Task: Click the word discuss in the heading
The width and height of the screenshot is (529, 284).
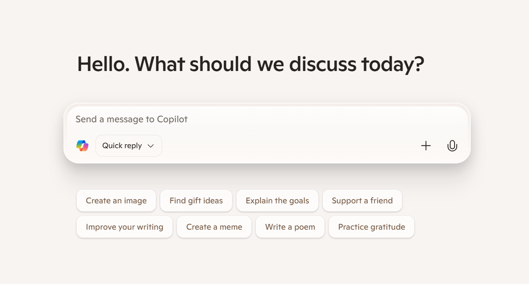Action: point(322,64)
